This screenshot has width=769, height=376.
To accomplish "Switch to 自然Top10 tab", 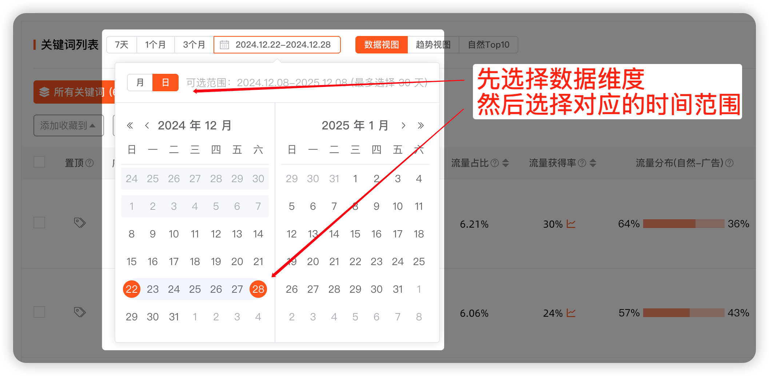I will click(x=488, y=45).
